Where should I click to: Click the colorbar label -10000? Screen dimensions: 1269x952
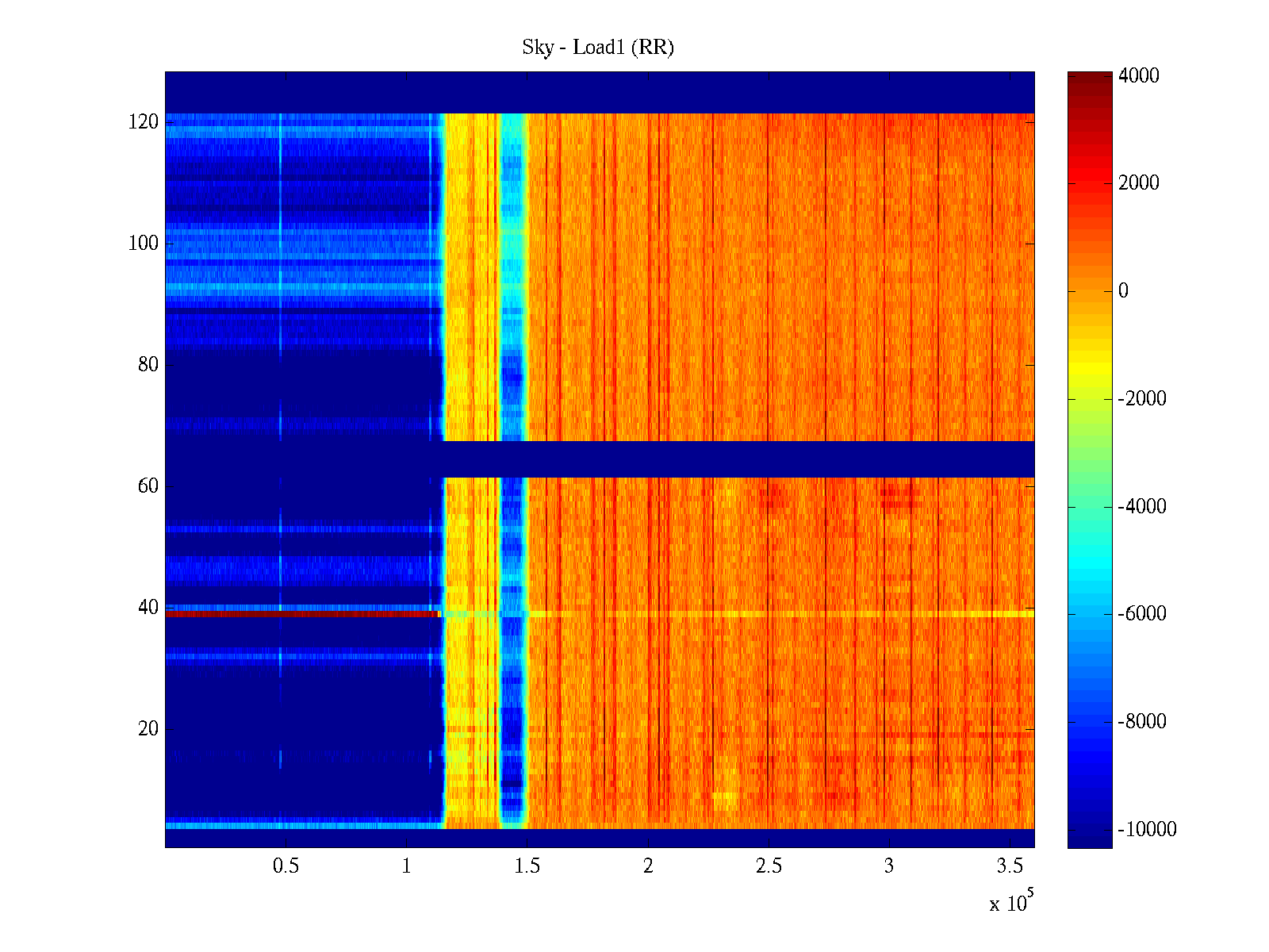coord(1146,830)
